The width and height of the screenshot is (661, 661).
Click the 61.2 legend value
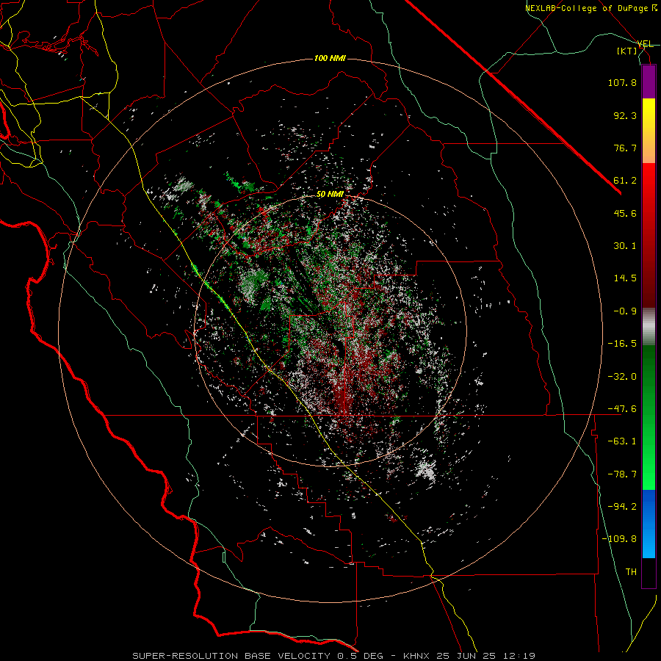click(625, 181)
